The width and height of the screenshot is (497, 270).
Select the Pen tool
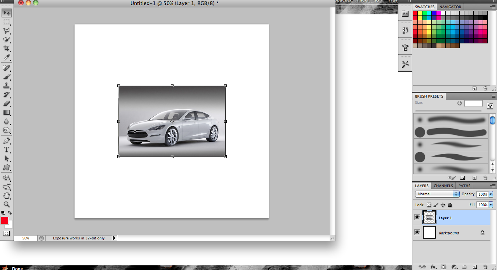tap(7, 141)
